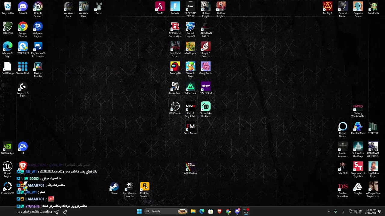Screen dimensions: 385x216
Task: Show hidden system tray icons chevron
Action: coord(329,211)
